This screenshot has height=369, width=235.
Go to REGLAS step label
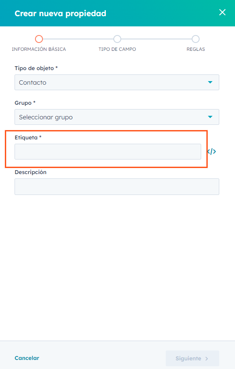196,49
